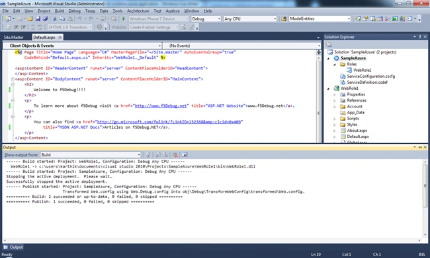The width and height of the screenshot is (430, 258).
Task: Open the Show output from Build dropdown
Action: (x=139, y=155)
